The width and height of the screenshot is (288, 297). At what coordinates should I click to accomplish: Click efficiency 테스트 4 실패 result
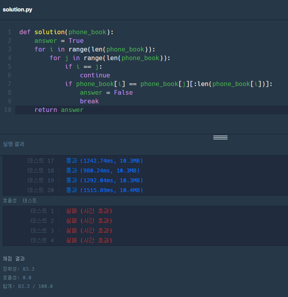point(89,240)
